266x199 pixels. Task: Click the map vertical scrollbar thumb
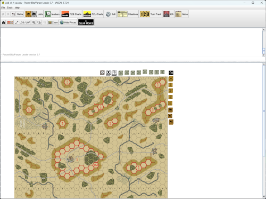264,111
